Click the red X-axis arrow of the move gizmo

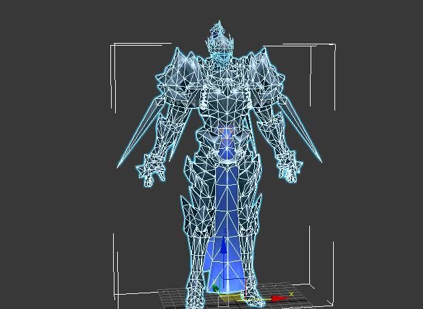[278, 298]
